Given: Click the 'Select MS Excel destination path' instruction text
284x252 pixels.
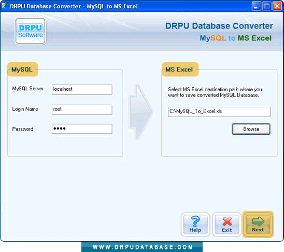Looking at the screenshot, I should [x=215, y=92].
